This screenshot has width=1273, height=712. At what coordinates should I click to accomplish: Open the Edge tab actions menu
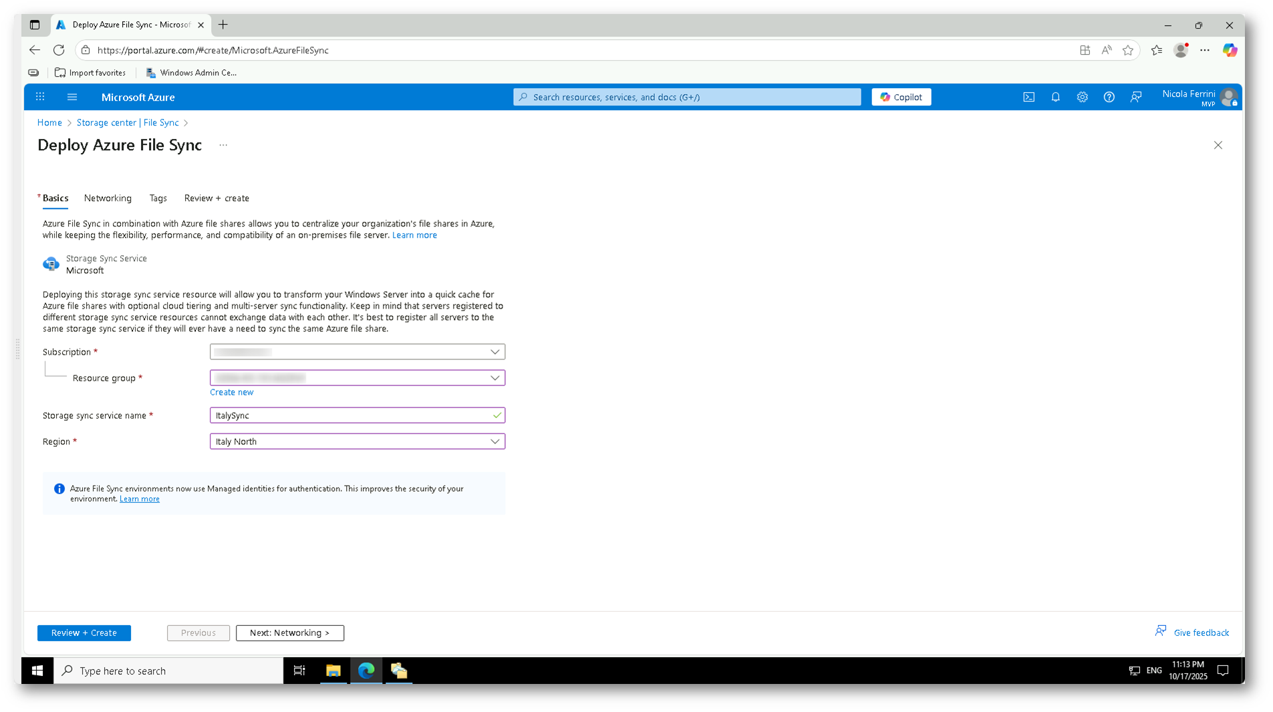coord(35,25)
